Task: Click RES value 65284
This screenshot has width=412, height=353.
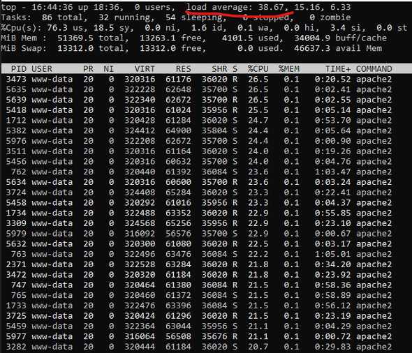Action: [x=178, y=193]
